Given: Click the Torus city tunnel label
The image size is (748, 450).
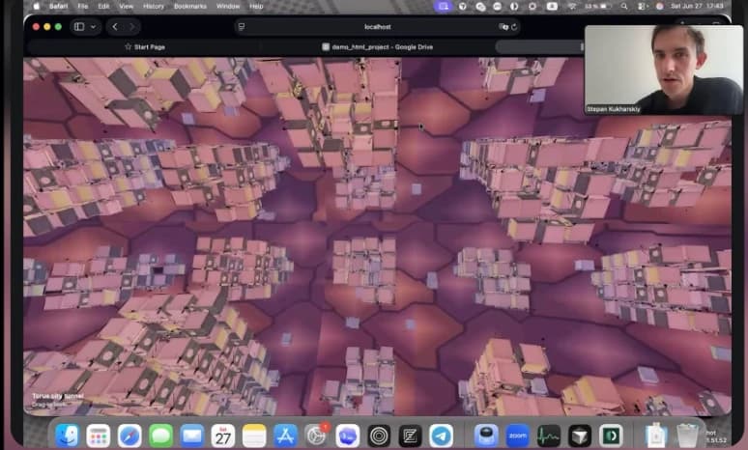Looking at the screenshot, I should [58, 396].
